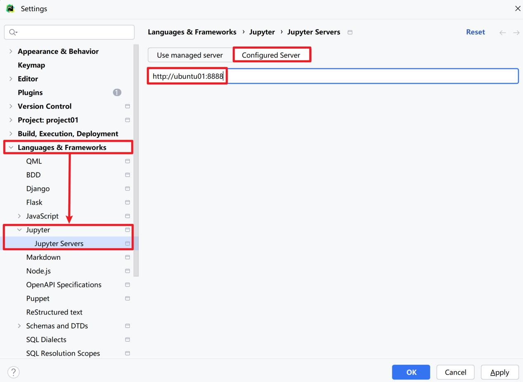Select the Configured Server option
Image resolution: width=523 pixels, height=382 pixels.
[x=271, y=55]
